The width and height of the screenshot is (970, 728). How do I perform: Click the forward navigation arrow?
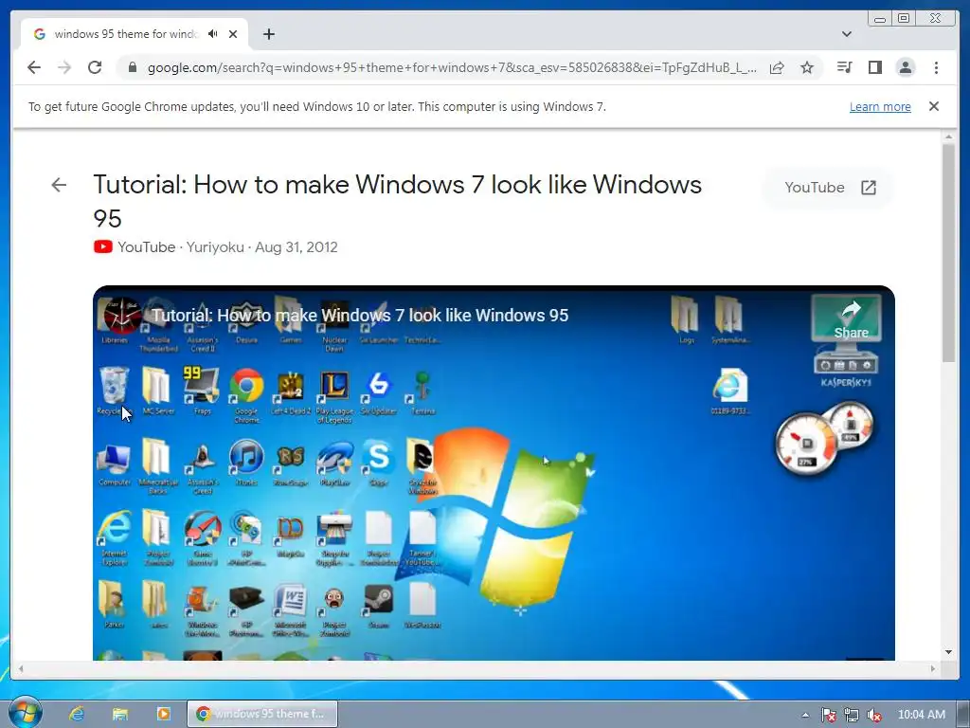pyautogui.click(x=64, y=67)
